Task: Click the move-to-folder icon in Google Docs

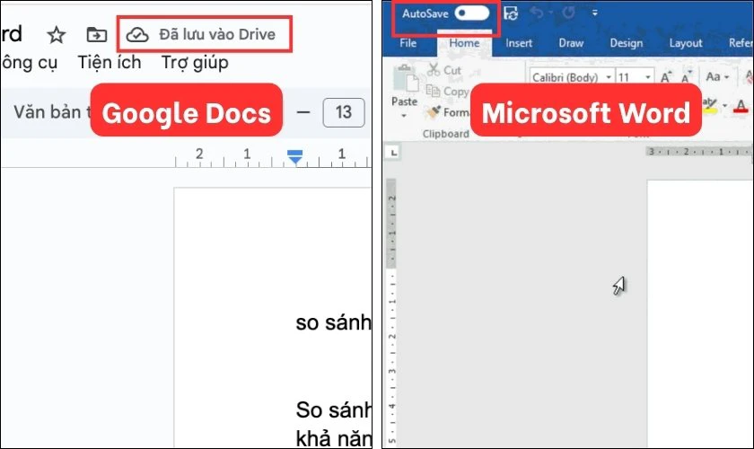Action: pyautogui.click(x=96, y=35)
